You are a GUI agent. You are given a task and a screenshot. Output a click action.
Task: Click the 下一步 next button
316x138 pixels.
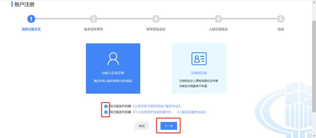(x=169, y=126)
